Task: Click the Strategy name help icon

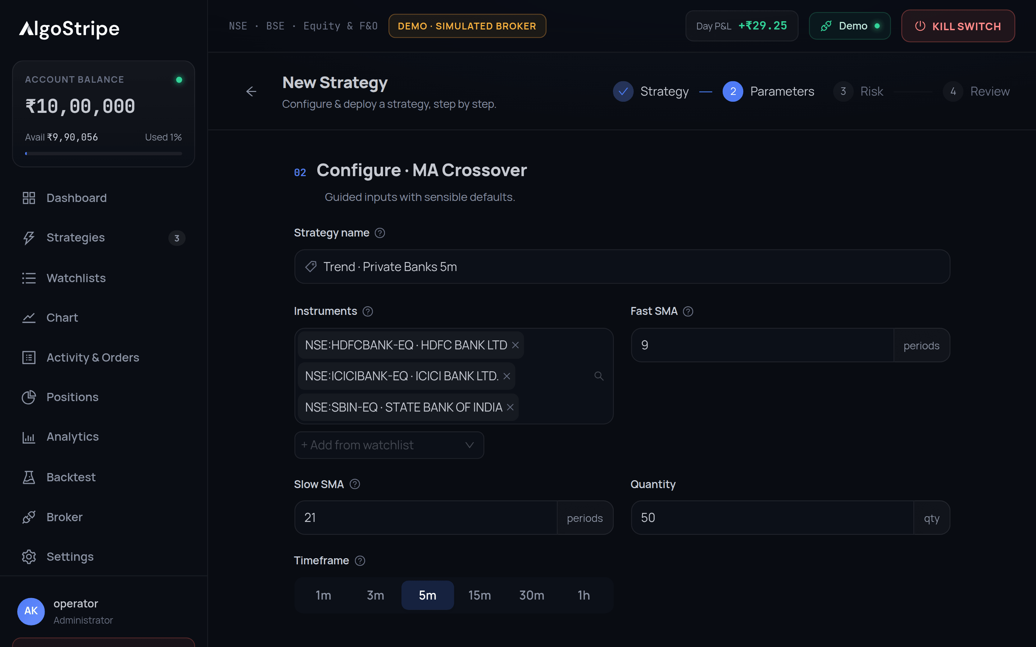Action: (x=380, y=233)
